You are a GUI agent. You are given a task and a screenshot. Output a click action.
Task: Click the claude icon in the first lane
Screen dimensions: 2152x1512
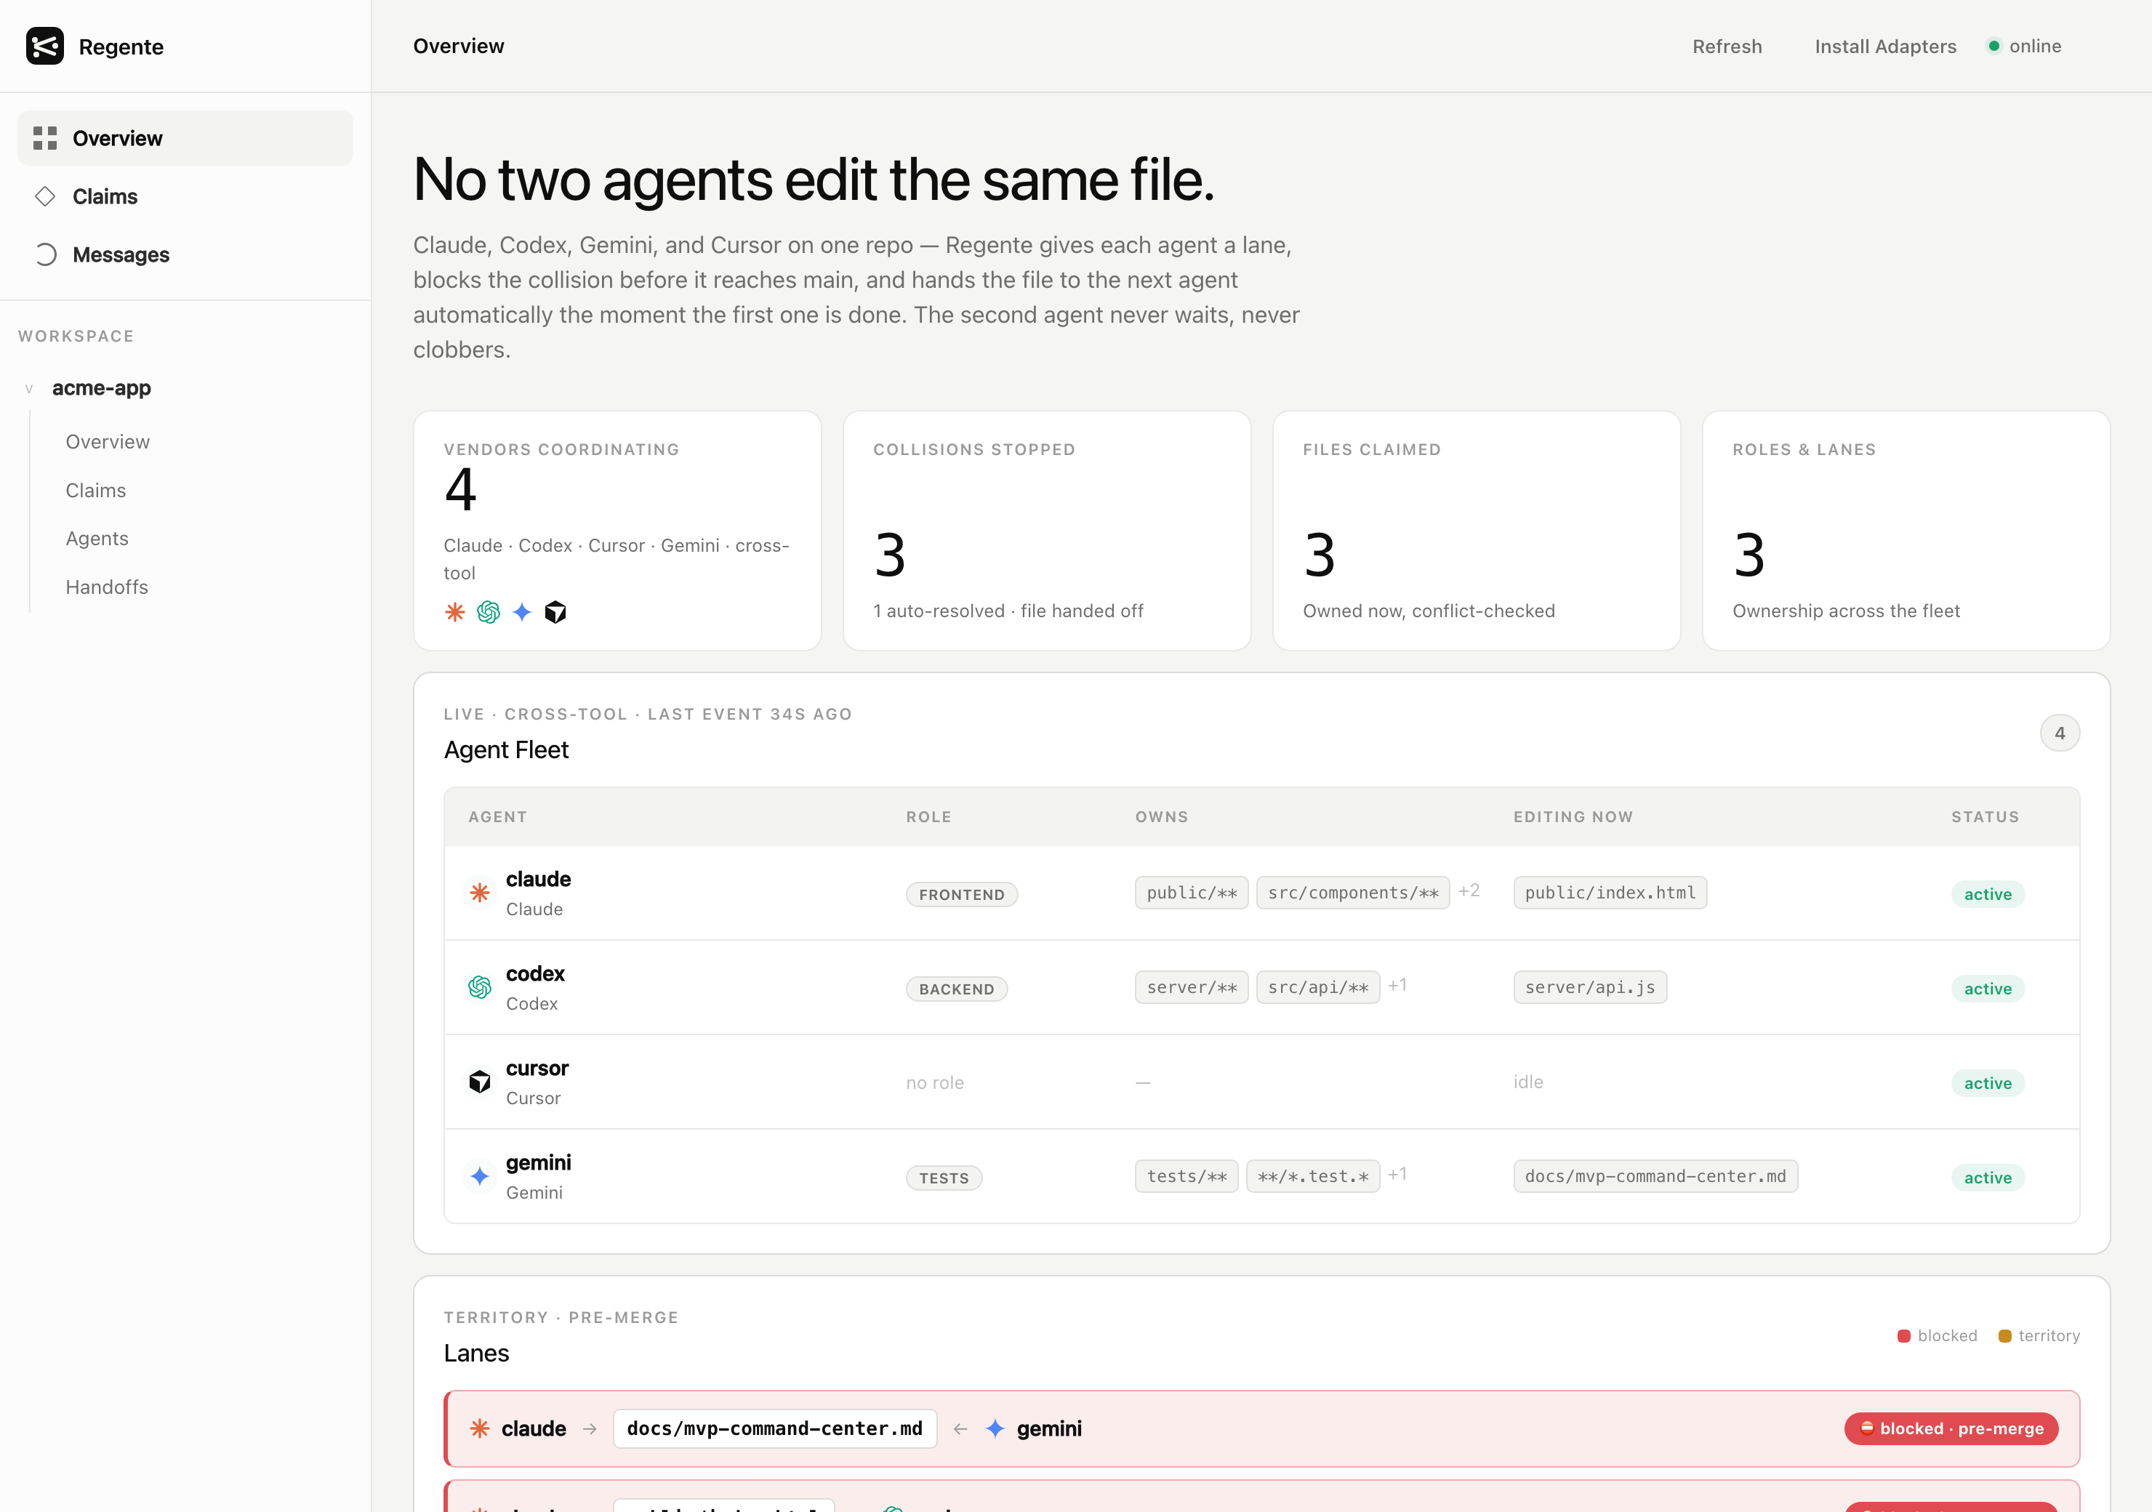click(x=480, y=1428)
